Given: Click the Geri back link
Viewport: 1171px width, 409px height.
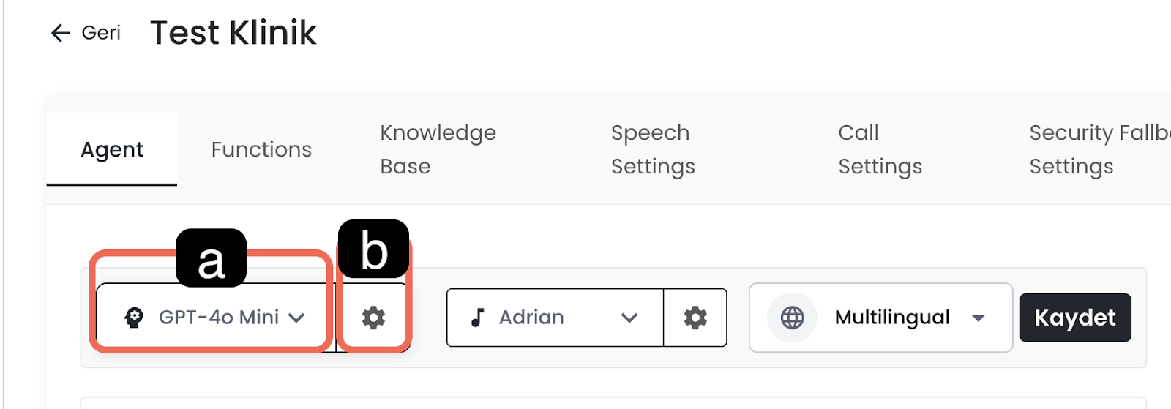Looking at the screenshot, I should coord(101,33).
